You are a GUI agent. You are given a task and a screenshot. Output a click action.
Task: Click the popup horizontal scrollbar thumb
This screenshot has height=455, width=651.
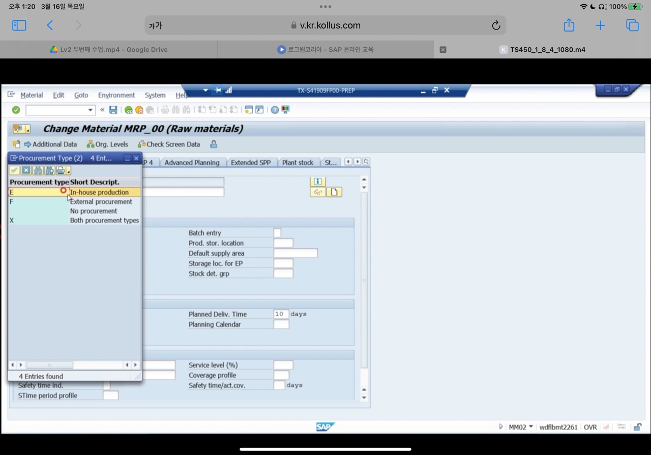(49, 365)
